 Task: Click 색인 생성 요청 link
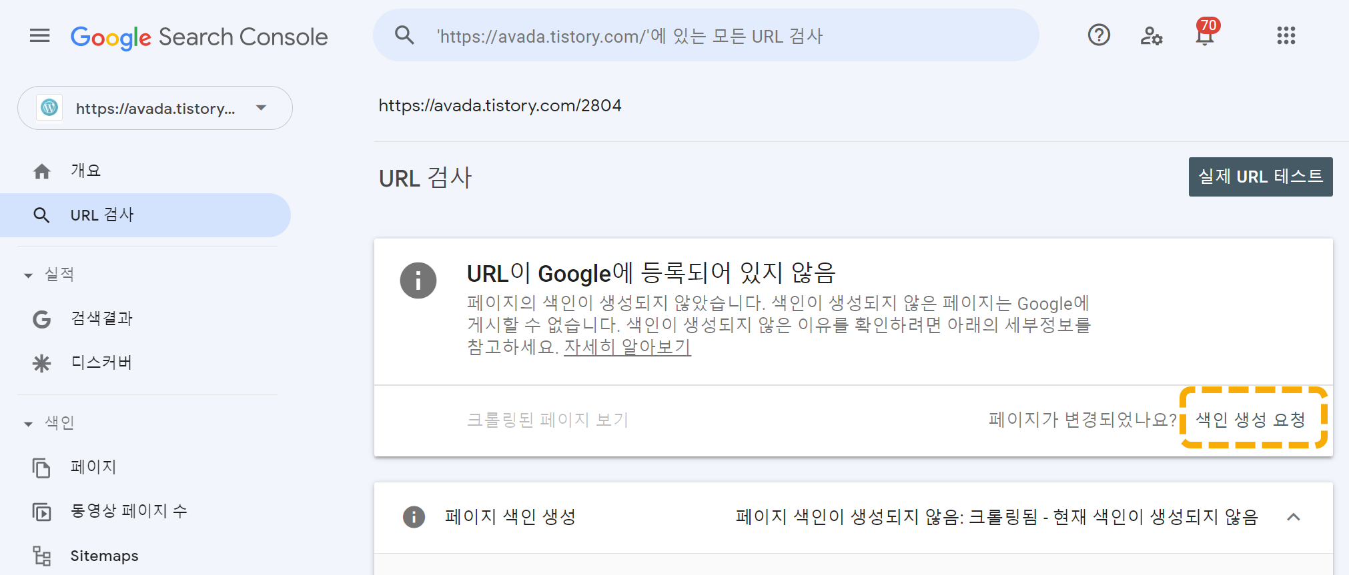(1251, 420)
